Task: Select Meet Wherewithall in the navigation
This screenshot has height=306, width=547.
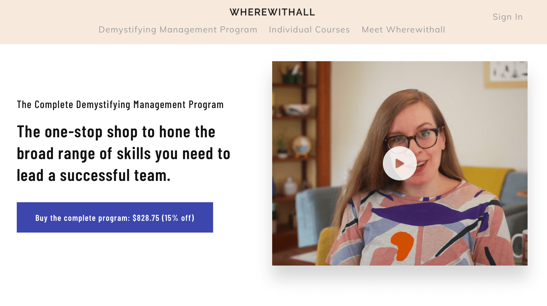Action: coord(403,30)
